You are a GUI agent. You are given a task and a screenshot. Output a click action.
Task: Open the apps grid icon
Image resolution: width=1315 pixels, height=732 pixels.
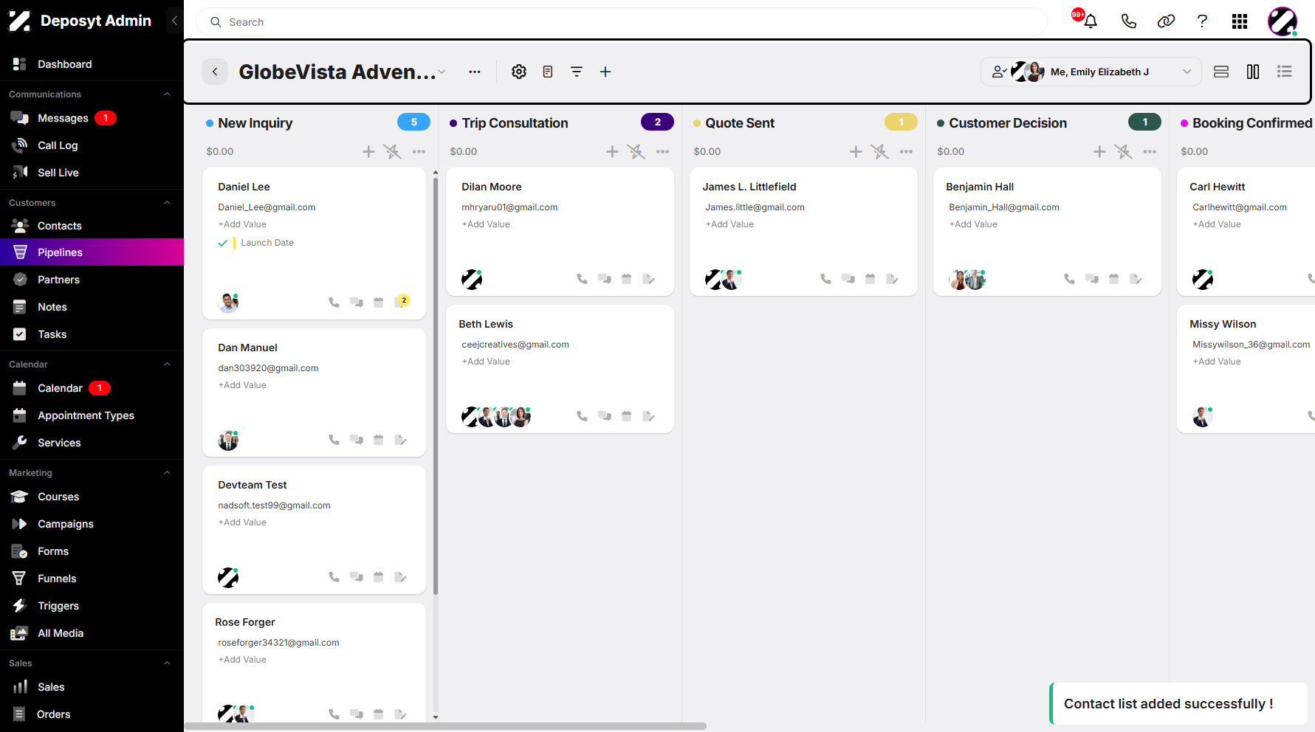[1240, 21]
